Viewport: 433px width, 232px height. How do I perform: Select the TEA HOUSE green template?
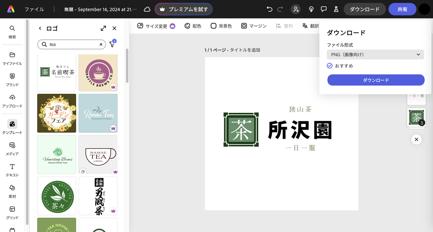pyautogui.click(x=57, y=225)
